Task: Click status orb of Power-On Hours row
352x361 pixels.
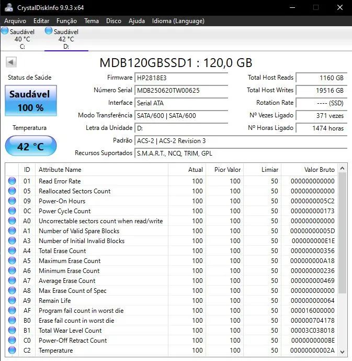Action: point(12,201)
